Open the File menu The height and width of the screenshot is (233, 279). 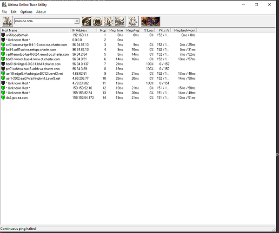[4, 12]
